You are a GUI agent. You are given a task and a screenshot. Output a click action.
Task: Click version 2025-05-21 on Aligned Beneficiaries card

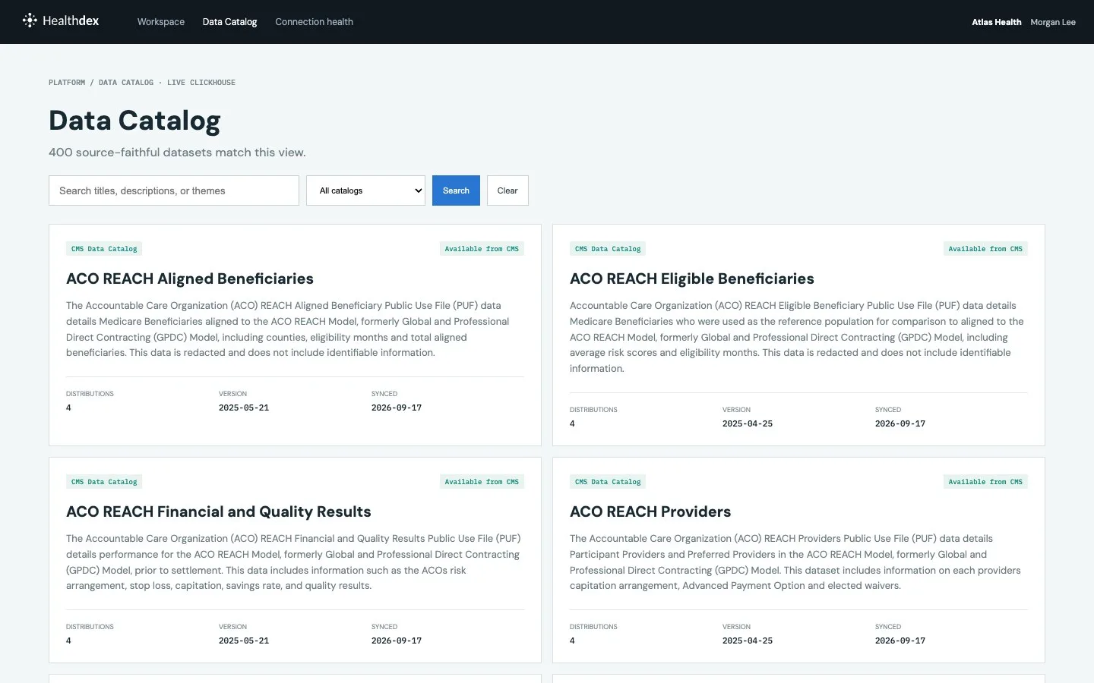coord(244,408)
